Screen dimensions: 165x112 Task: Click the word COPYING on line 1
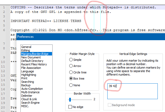pyautogui.click(x=18, y=7)
